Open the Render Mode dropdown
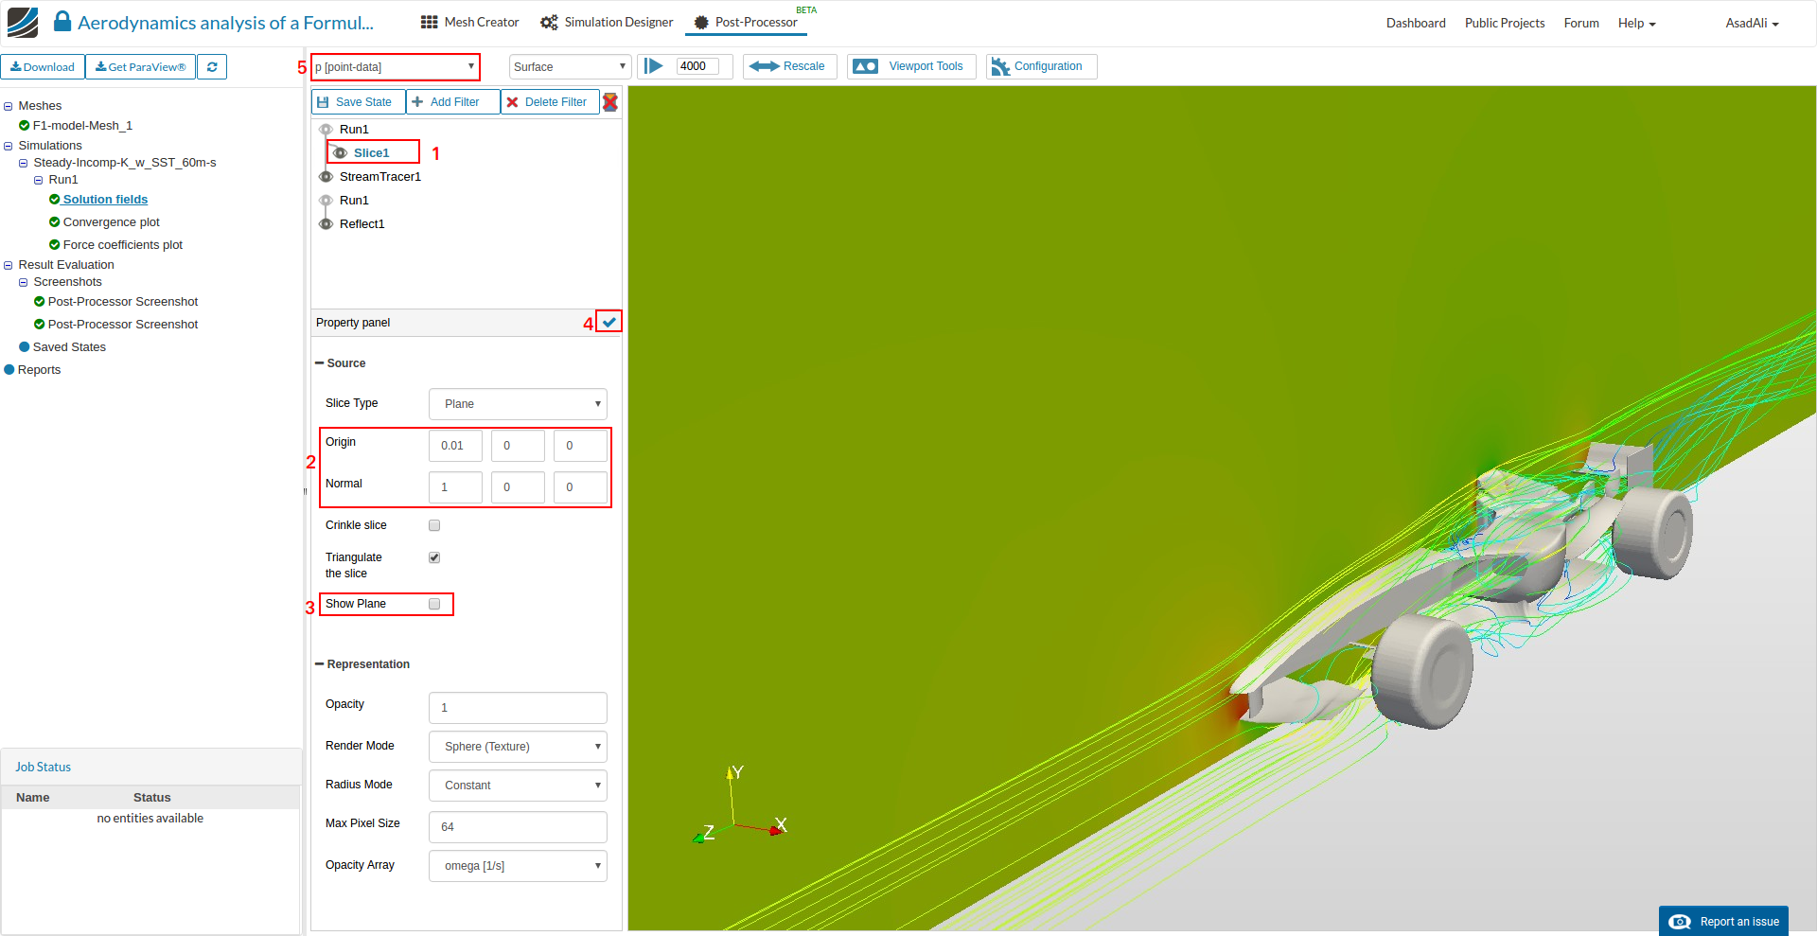The height and width of the screenshot is (936, 1817). click(518, 747)
